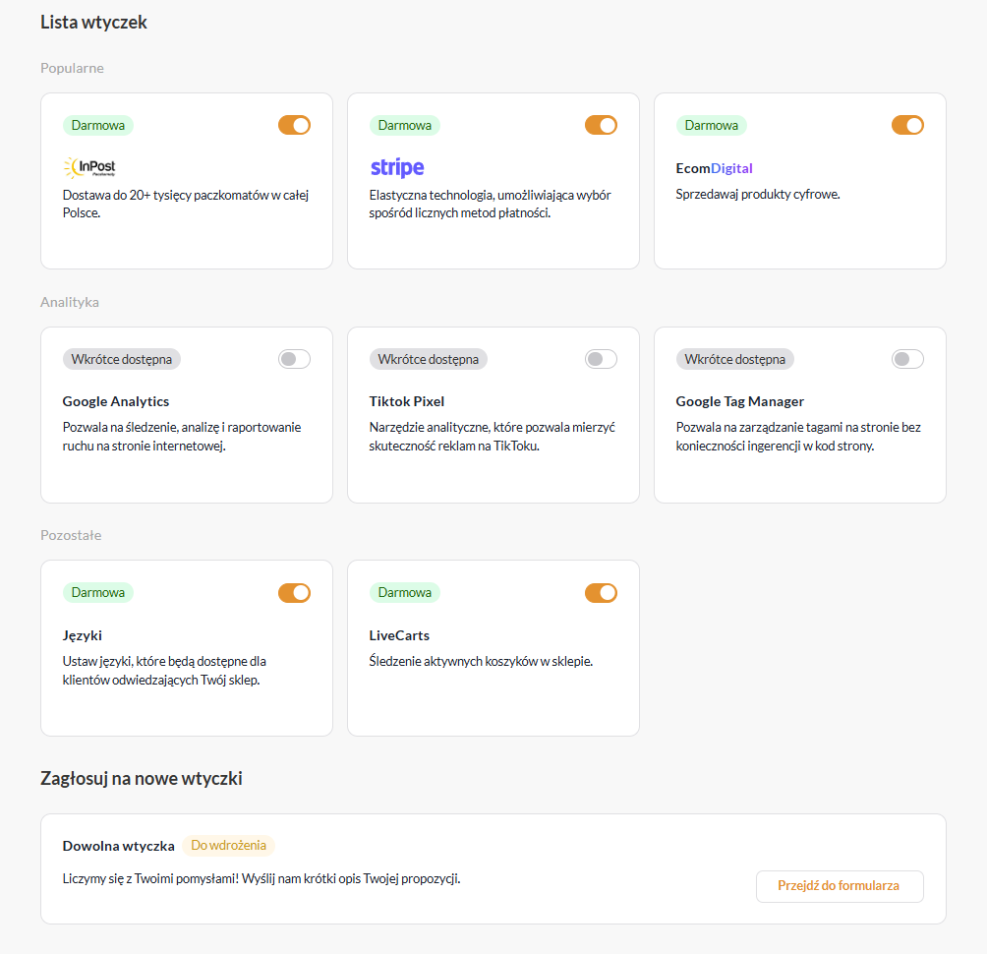The width and height of the screenshot is (987, 954).
Task: Open the LiveCarts plugin title
Action: [399, 635]
